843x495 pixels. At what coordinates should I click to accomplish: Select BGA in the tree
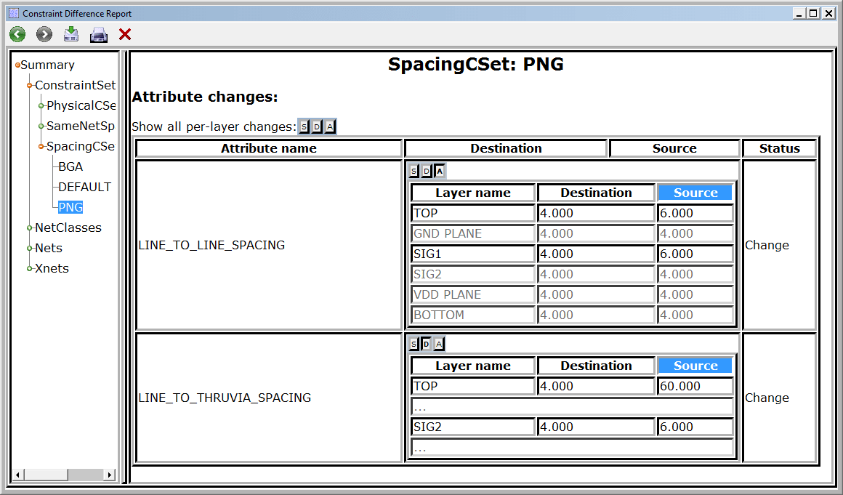tap(70, 166)
